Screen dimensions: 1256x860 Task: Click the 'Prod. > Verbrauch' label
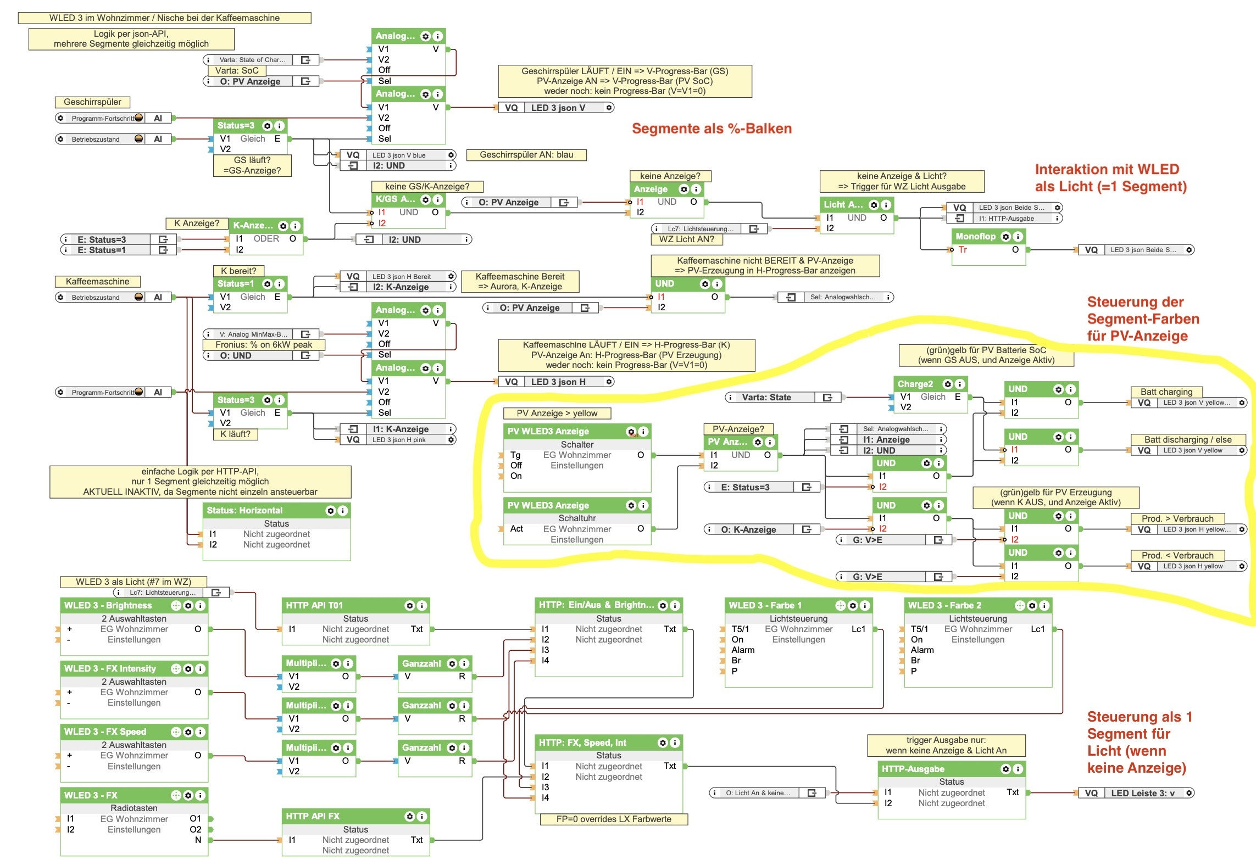coord(1177,519)
